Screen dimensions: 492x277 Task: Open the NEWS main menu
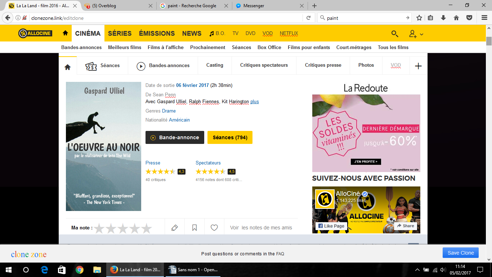tap(192, 33)
